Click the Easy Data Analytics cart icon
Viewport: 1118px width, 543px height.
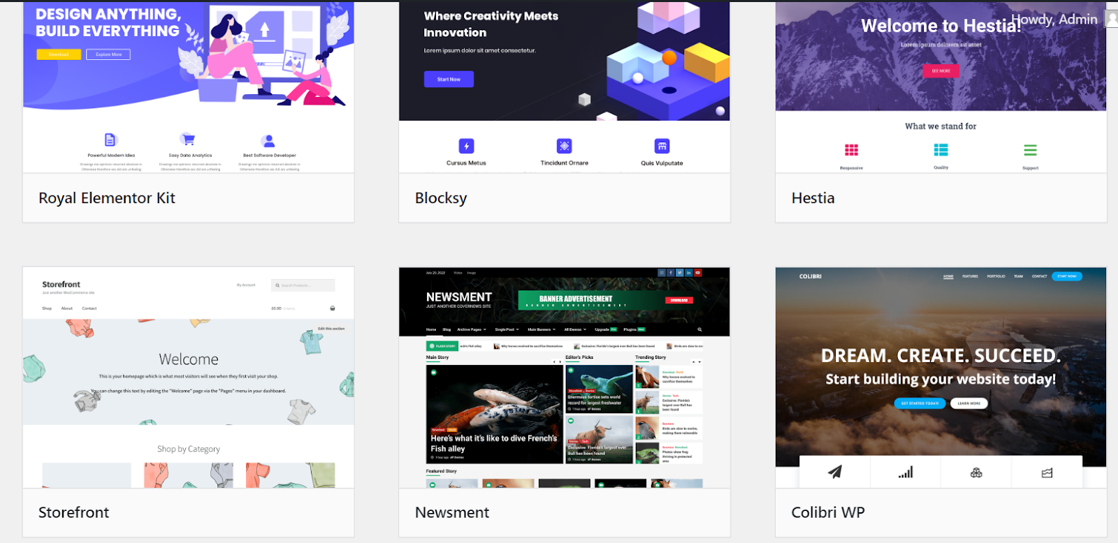tap(187, 139)
